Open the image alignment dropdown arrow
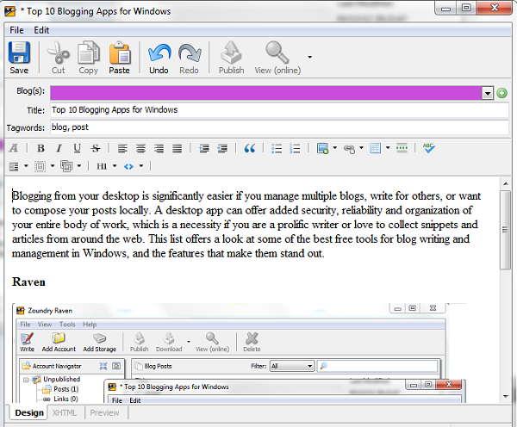This screenshot has width=517, height=427. (x=26, y=166)
